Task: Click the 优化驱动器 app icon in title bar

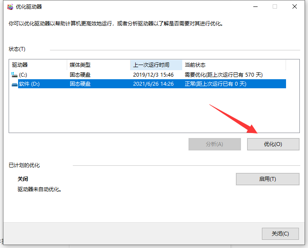Action: pos(11,7)
